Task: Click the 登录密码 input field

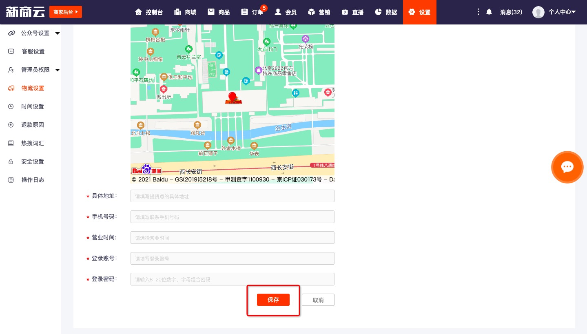Action: 233,279
